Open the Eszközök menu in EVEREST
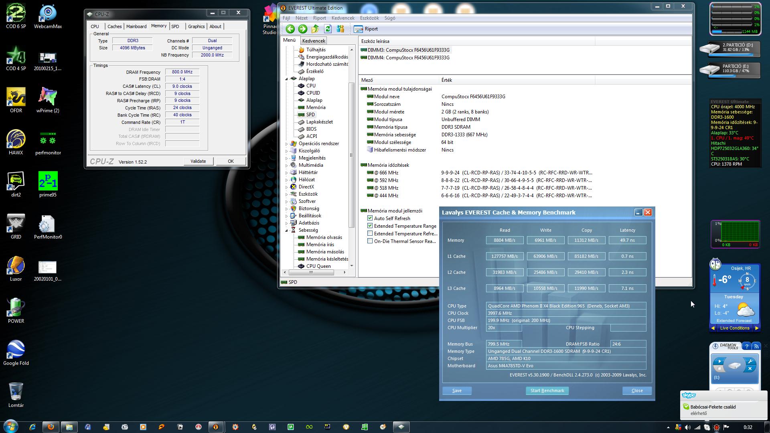Screen dimensions: 770x433 369,18
